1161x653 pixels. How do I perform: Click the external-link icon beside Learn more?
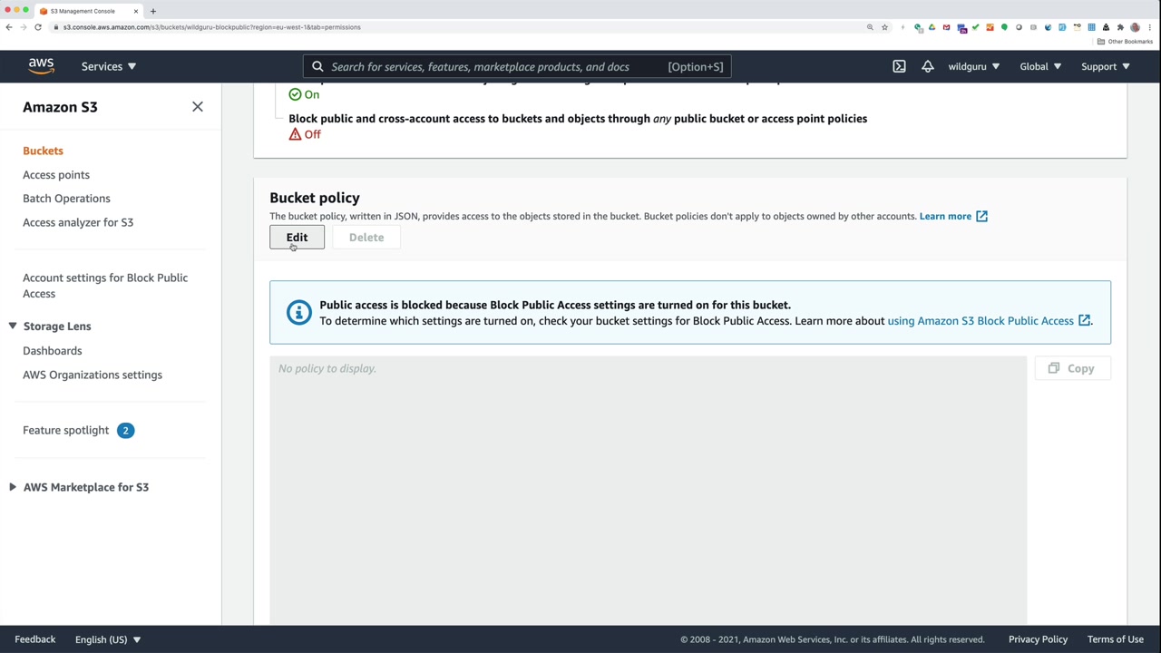pyautogui.click(x=981, y=216)
